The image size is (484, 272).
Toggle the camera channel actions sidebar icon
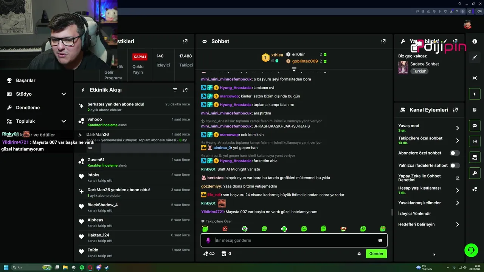point(475,158)
